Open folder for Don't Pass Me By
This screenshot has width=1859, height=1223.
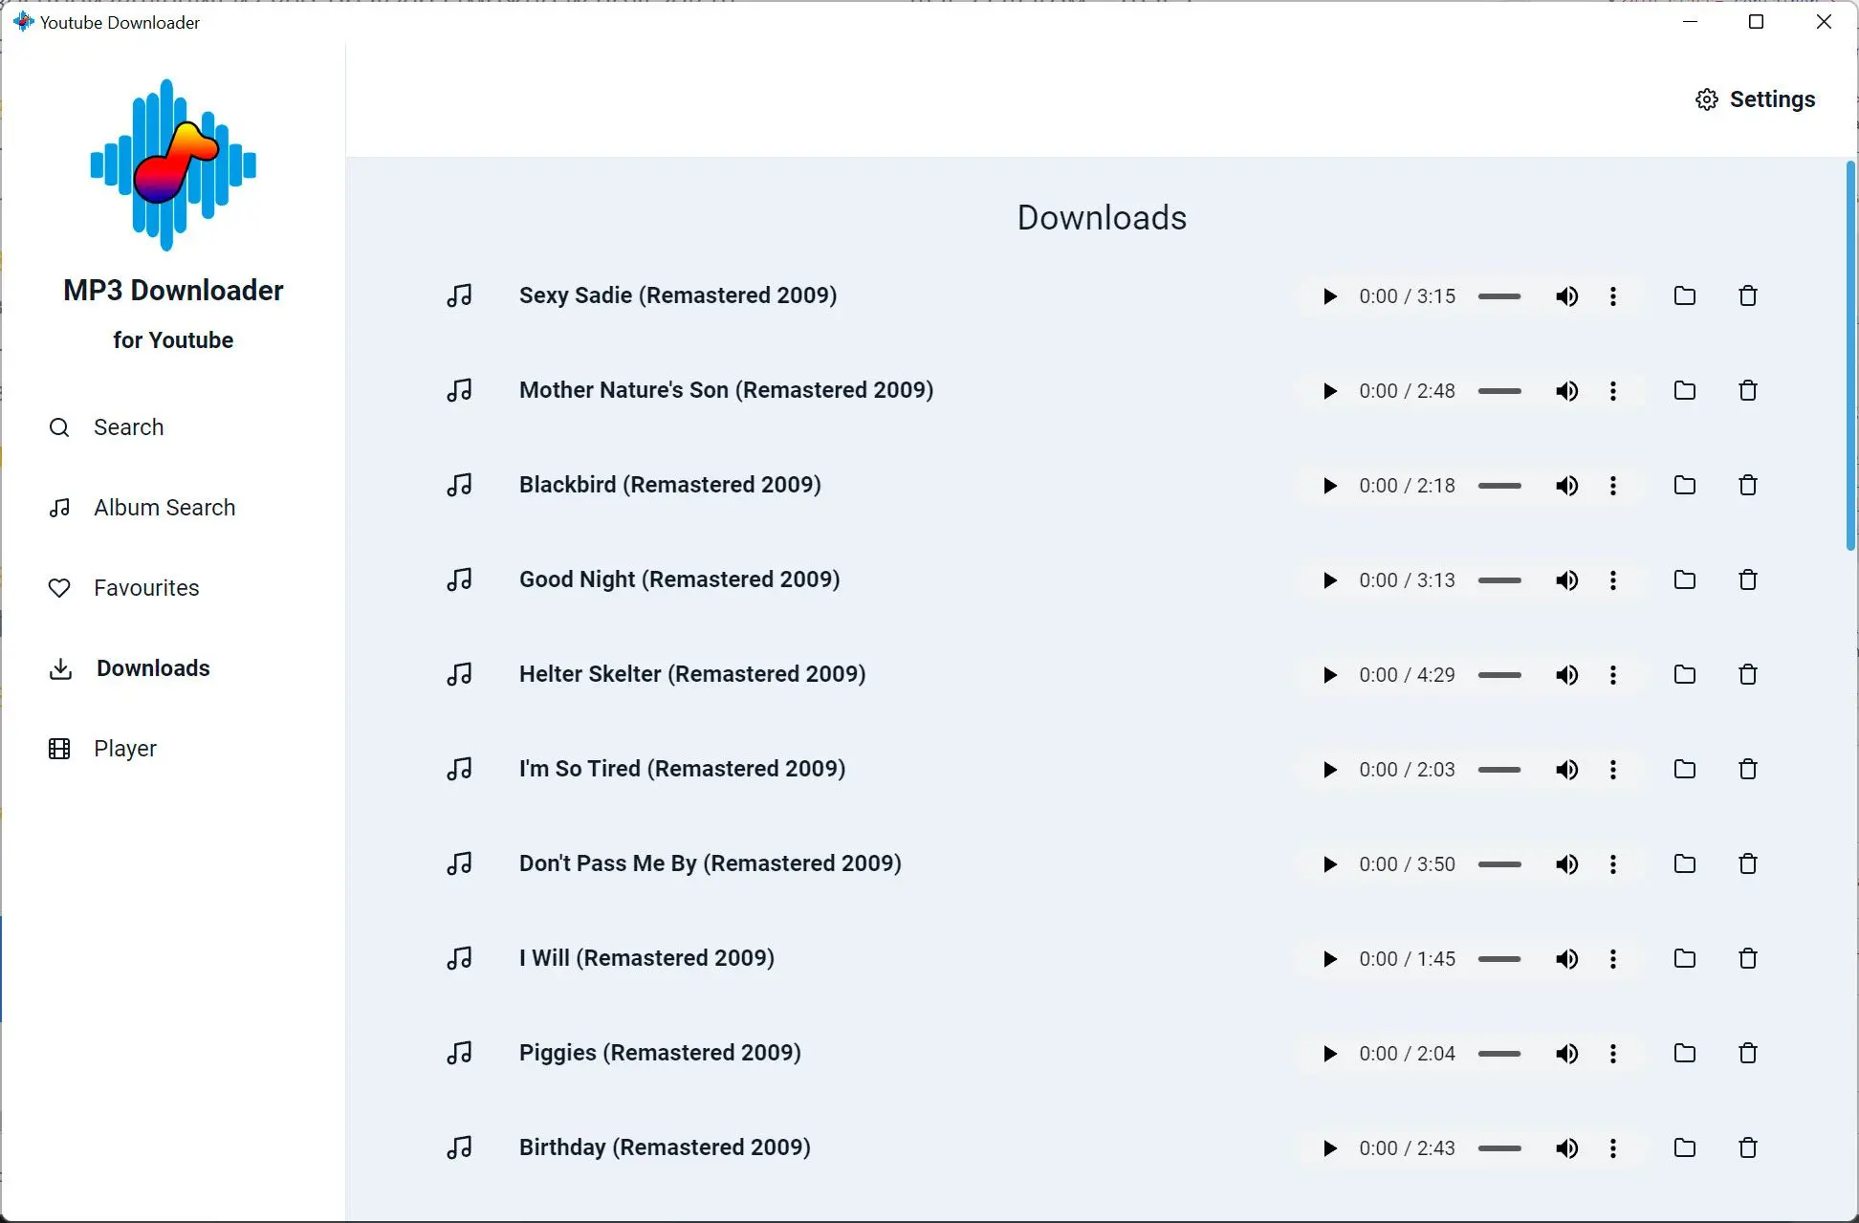1683,863
